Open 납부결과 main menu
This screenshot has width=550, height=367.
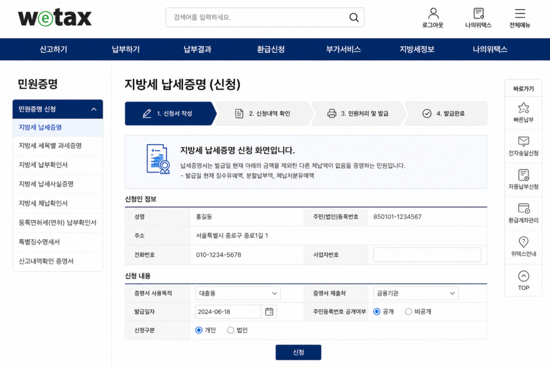(198, 49)
